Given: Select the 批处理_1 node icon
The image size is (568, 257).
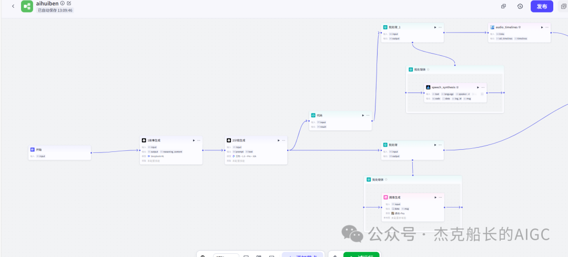Looking at the screenshot, I should pyautogui.click(x=386, y=27).
